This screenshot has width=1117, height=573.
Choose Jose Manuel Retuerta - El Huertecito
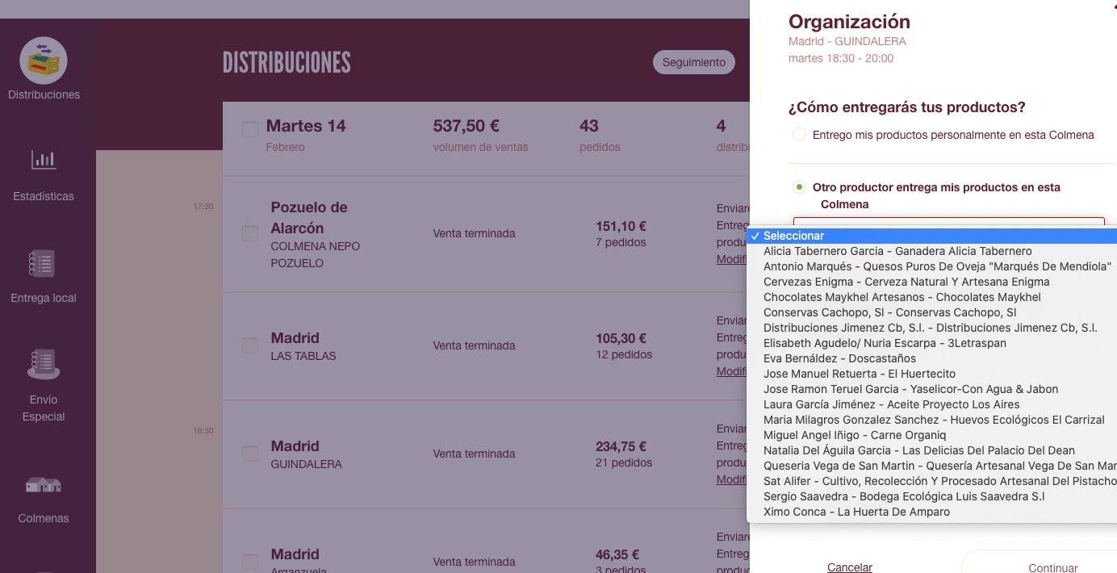pos(932,374)
